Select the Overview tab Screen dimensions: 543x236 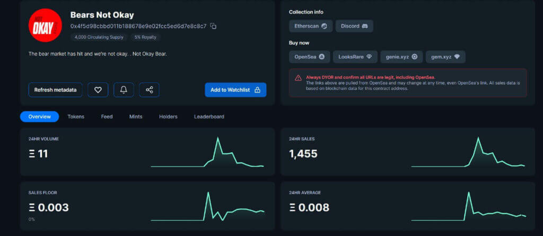(39, 117)
